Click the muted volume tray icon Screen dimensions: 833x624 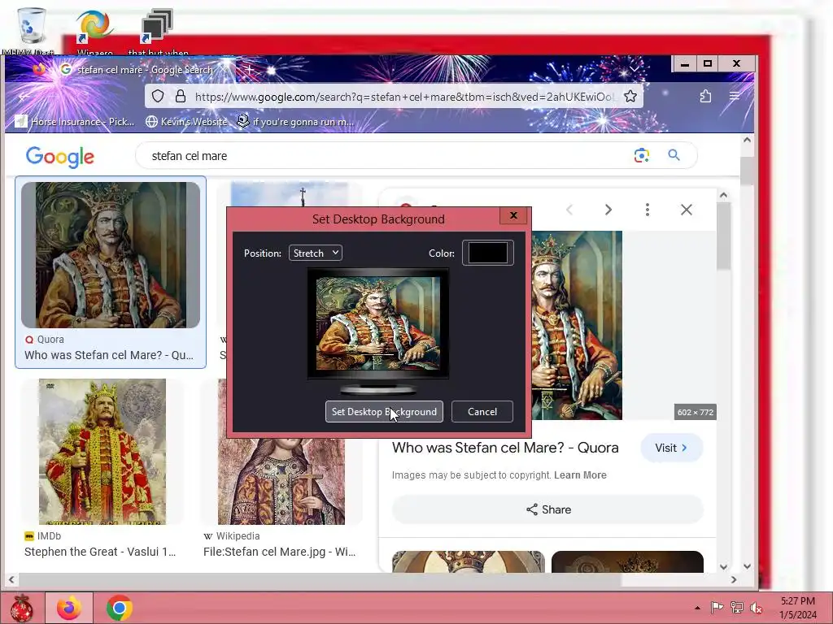point(756,608)
